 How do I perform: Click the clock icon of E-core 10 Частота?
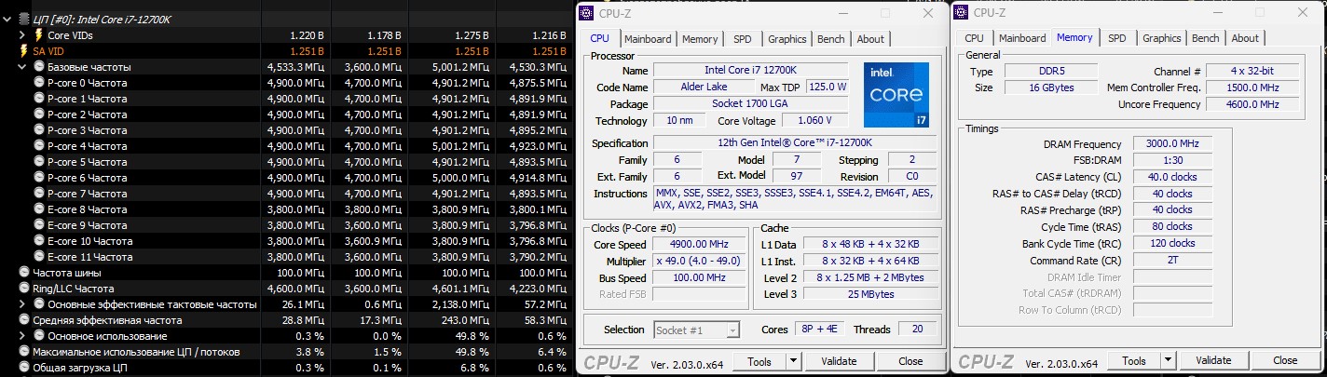pos(38,241)
